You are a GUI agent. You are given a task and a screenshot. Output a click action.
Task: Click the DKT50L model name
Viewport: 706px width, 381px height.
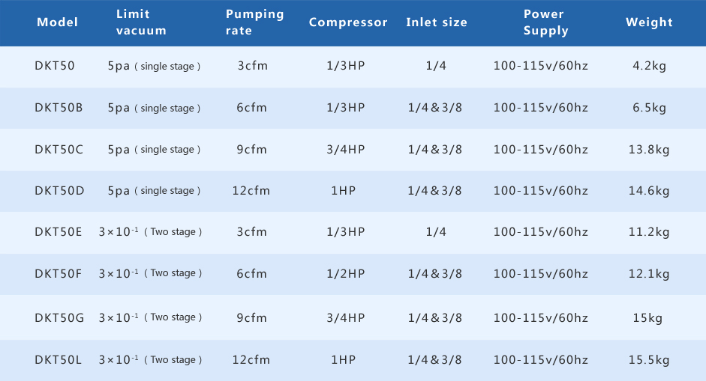[x=58, y=360]
